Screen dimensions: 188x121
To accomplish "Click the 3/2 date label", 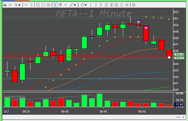I will 6,112.
